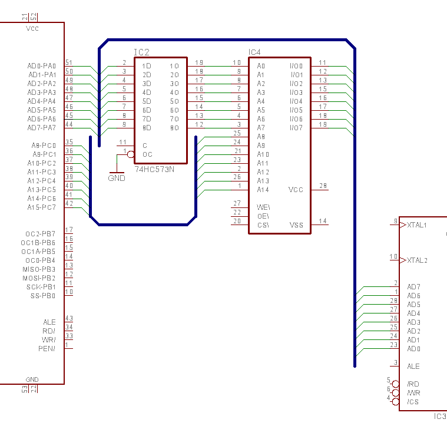The width and height of the screenshot is (447, 439).
Task: Select the A10-PC2 pin label
Action: tap(42, 163)
